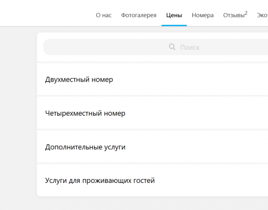Switch to the Фотогалерея tab
The image size is (268, 210).
click(x=139, y=15)
